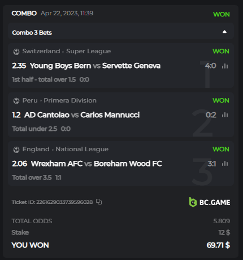Open AD Cantolao vs Carlos Mannucci match

82,115
